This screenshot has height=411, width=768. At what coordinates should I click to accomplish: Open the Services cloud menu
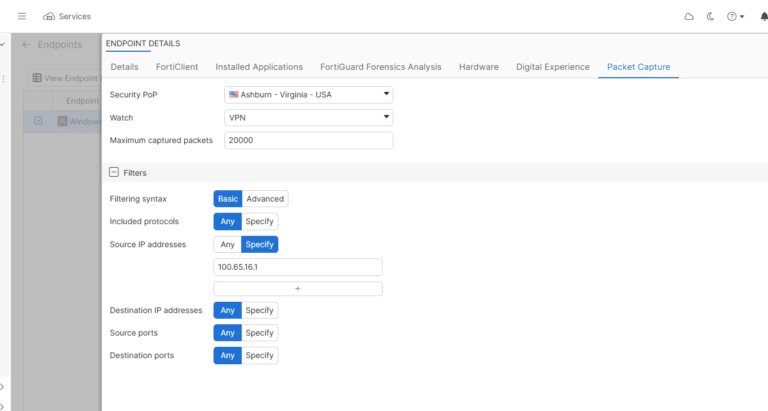[67, 16]
